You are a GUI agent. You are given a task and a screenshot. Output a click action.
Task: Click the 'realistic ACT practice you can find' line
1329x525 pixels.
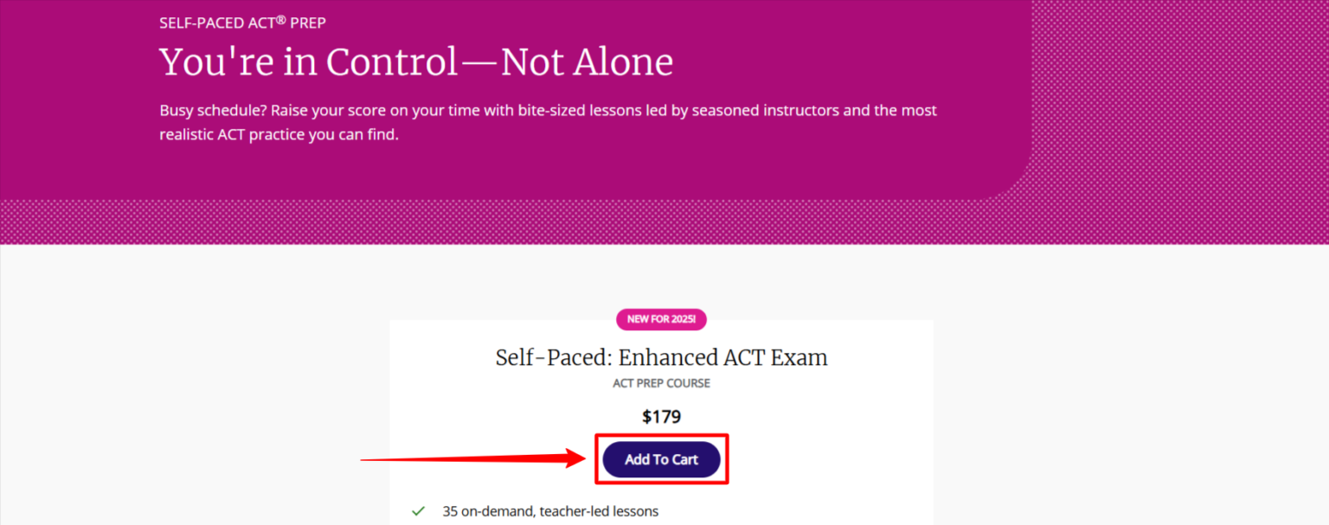point(279,135)
